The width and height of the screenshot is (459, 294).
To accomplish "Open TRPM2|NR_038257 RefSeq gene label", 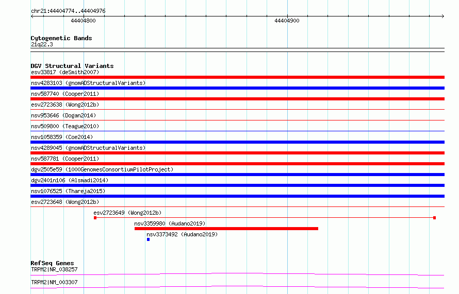I will click(54, 269).
